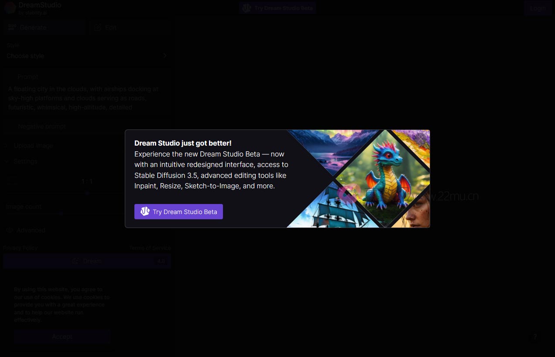The width and height of the screenshot is (555, 357).
Task: Click the logo icon in the top banner
Action: point(247,8)
